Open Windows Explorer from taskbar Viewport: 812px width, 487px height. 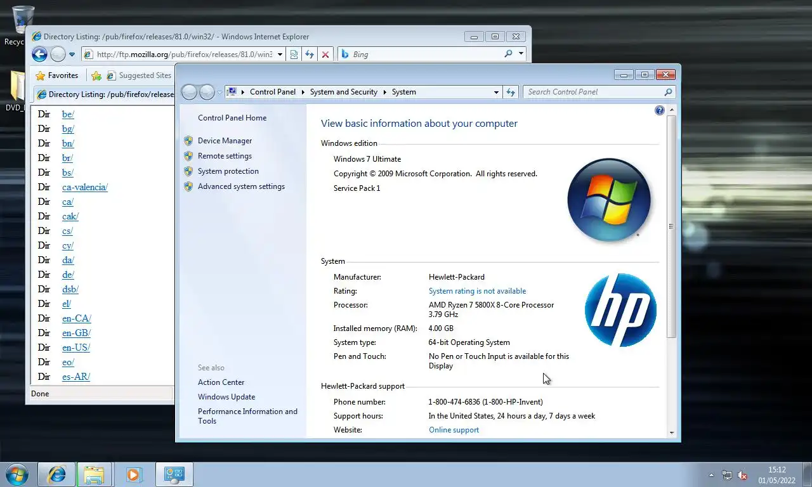click(95, 474)
